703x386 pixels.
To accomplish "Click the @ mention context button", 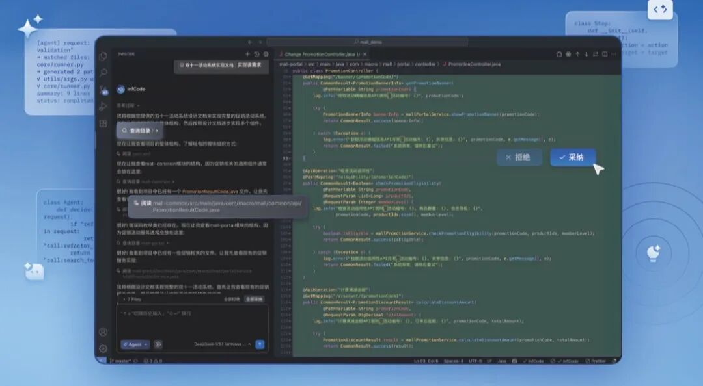I will (158, 344).
